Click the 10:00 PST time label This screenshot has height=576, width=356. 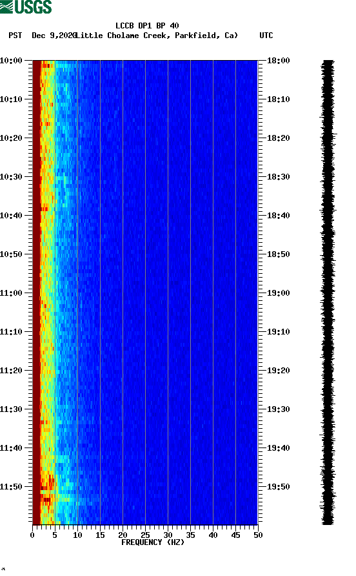[x=11, y=60]
